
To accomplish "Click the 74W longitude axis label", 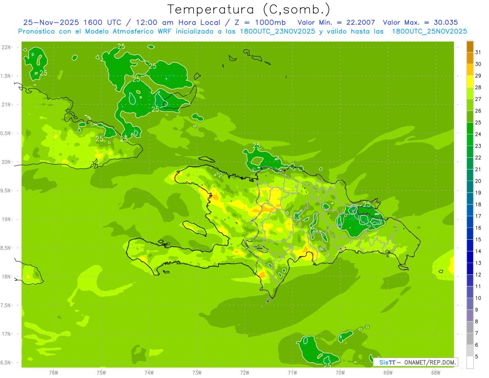I will pyautogui.click(x=149, y=372).
